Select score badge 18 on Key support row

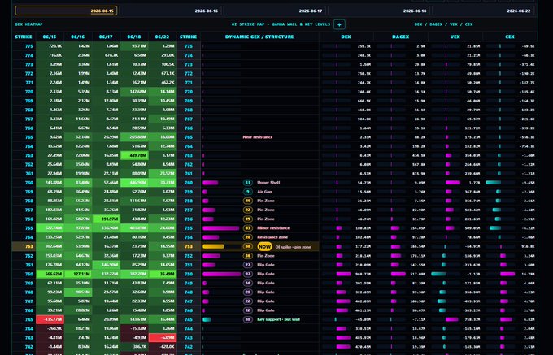247,319
